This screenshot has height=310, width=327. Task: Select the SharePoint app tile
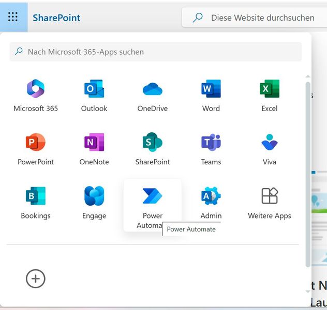(153, 149)
